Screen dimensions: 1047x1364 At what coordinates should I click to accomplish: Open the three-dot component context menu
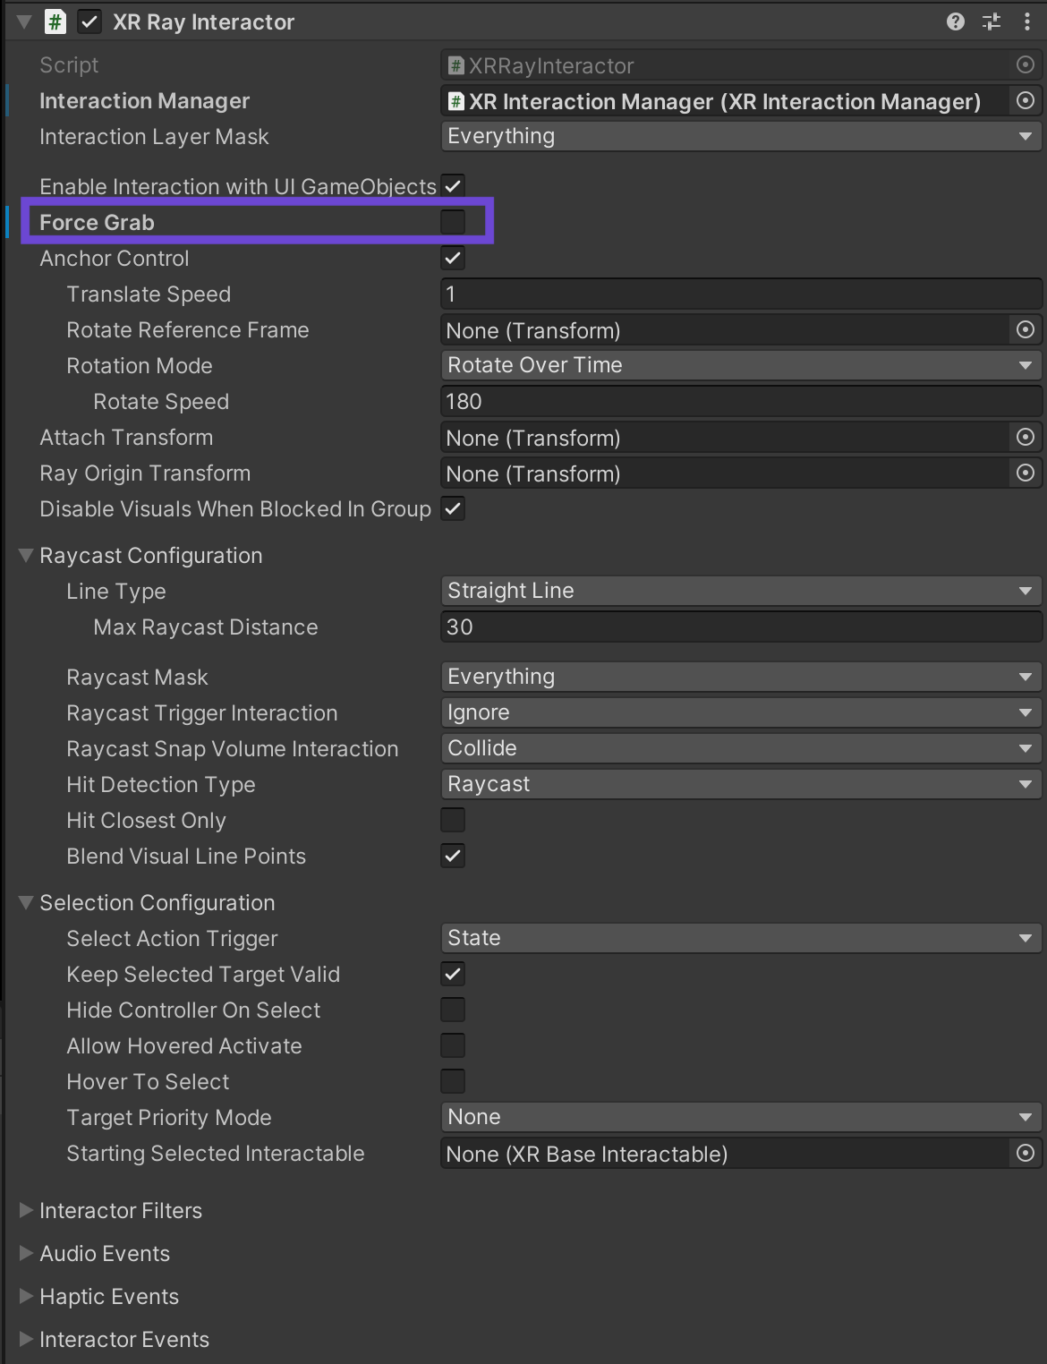coord(1026,21)
